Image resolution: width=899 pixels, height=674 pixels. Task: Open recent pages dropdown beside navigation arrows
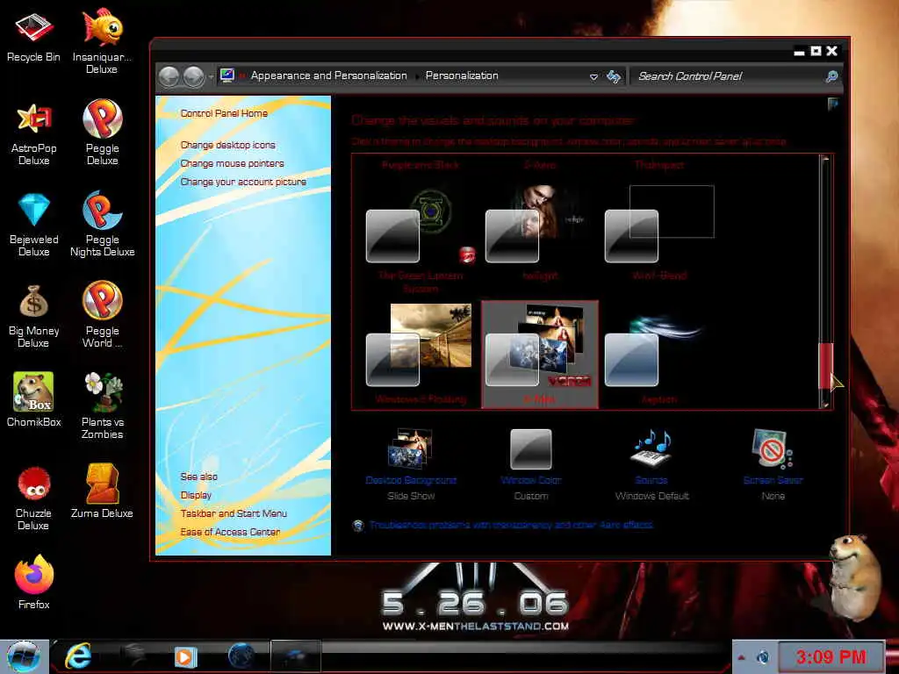(x=211, y=77)
